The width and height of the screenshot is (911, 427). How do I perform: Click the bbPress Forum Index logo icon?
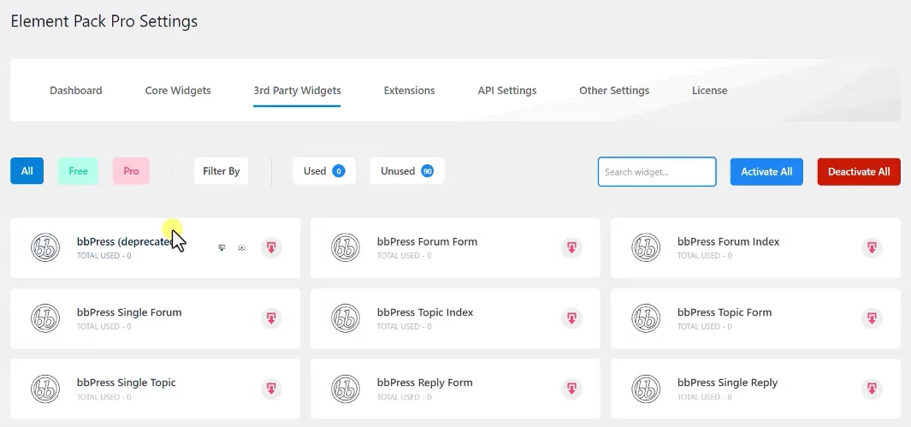(646, 247)
